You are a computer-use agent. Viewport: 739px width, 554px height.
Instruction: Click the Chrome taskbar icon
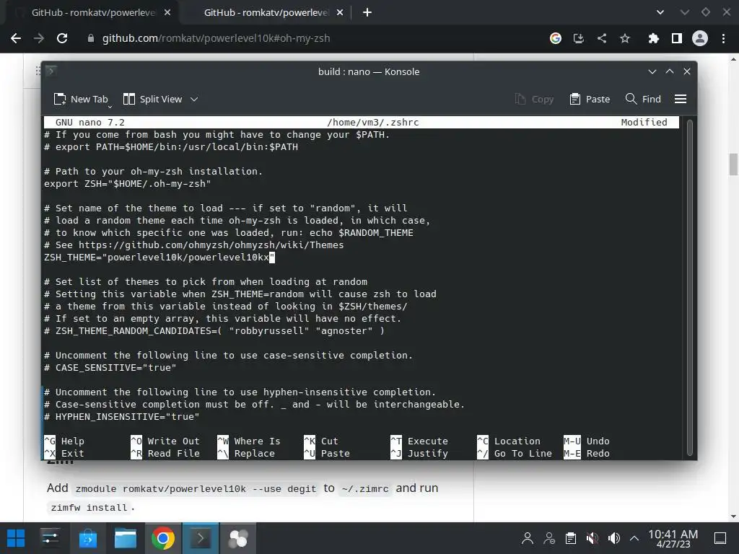163,538
